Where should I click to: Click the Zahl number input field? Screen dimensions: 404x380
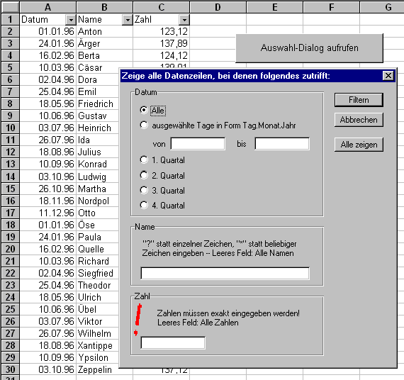173,343
